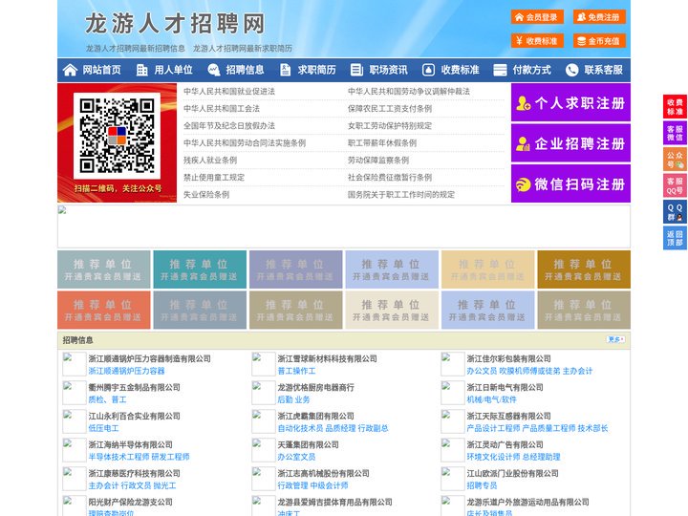
Task: Open 联系客服 nav item
Action: pyautogui.click(x=603, y=70)
